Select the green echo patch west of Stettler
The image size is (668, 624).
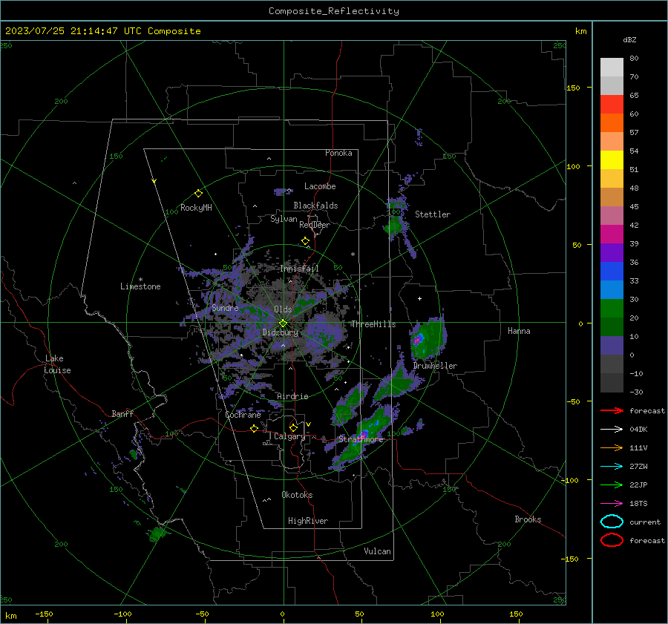[x=394, y=225]
